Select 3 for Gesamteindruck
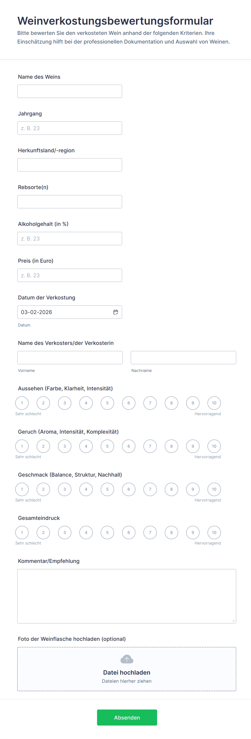 coord(65,532)
